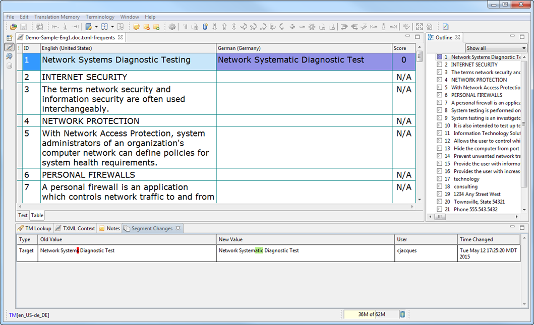This screenshot has height=325, width=534.
Task: Click the trash can garbage collector icon
Action: (x=402, y=314)
